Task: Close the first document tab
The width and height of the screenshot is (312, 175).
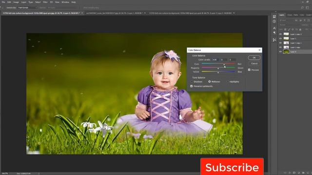Action: (82, 13)
